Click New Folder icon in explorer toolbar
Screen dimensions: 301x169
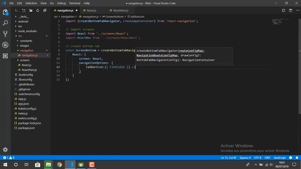click(x=31, y=10)
